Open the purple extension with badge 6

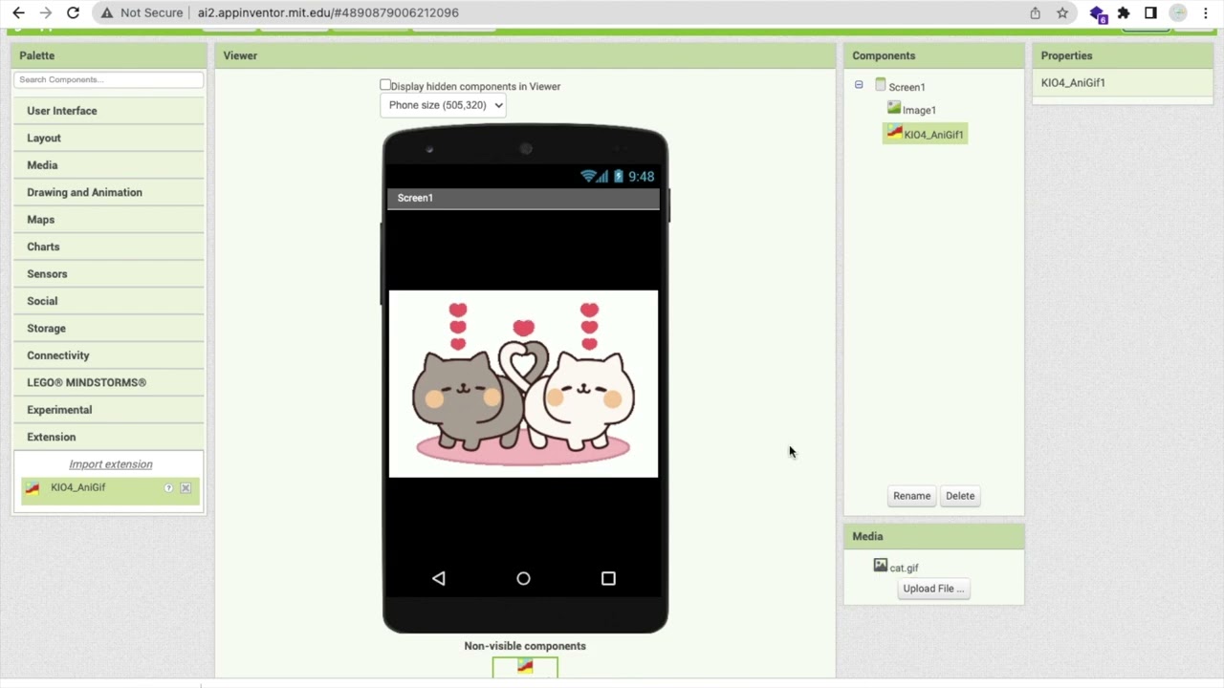[x=1098, y=13]
